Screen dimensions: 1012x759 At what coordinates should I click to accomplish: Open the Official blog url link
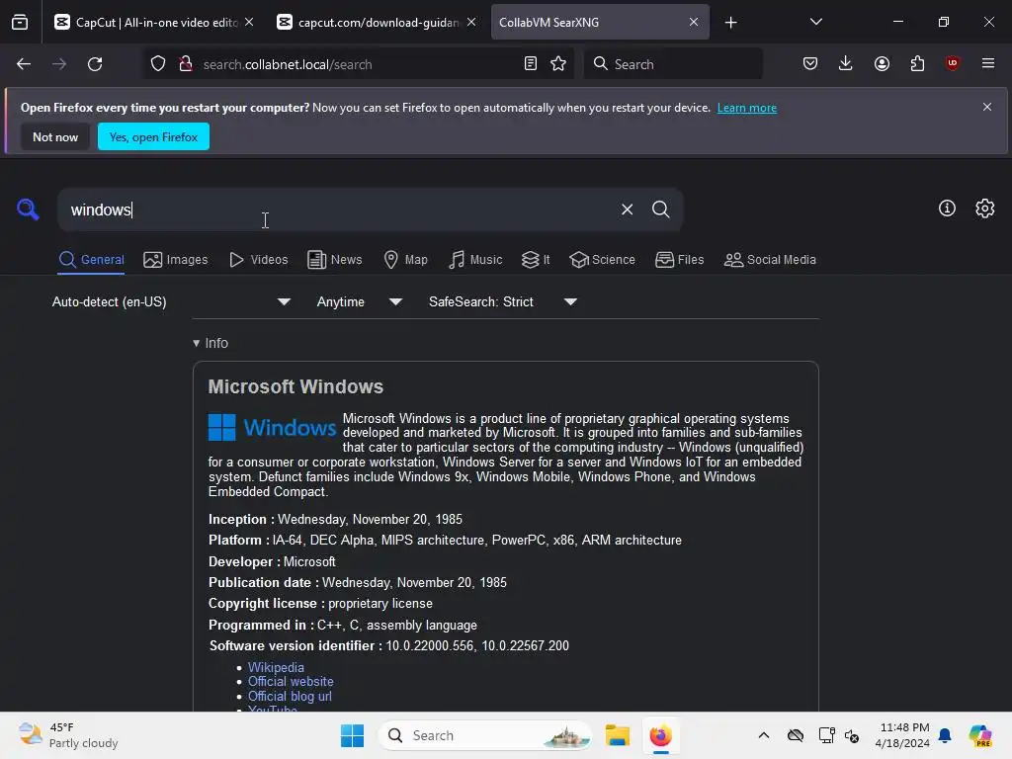(290, 697)
